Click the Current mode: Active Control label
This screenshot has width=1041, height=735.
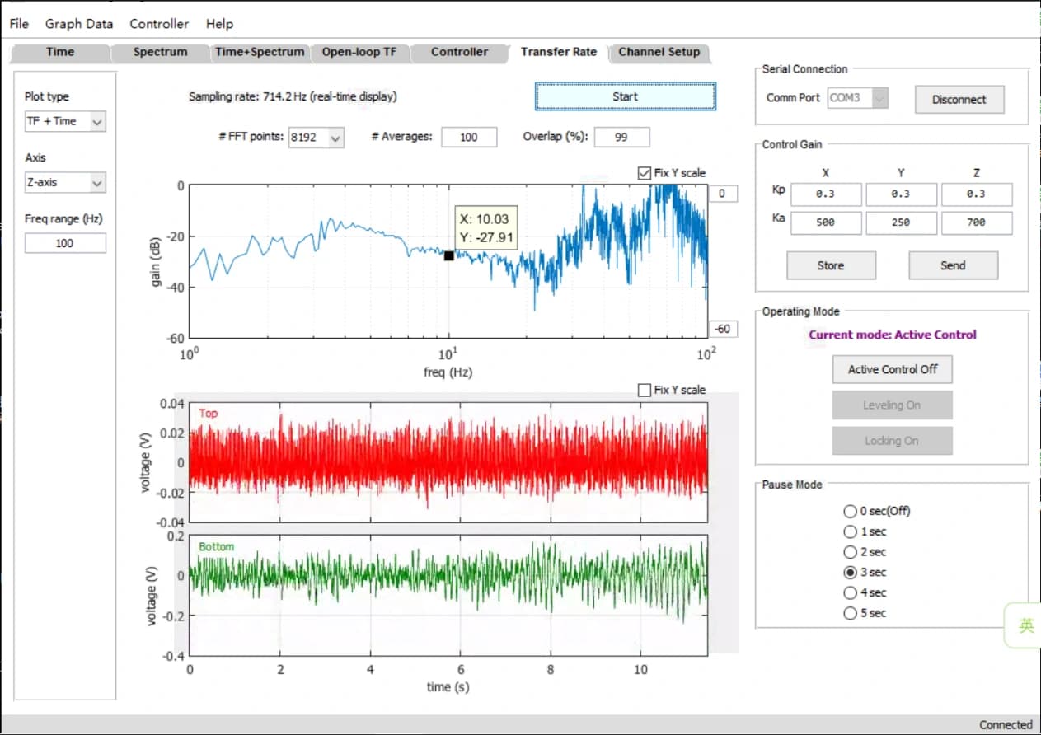pos(893,335)
